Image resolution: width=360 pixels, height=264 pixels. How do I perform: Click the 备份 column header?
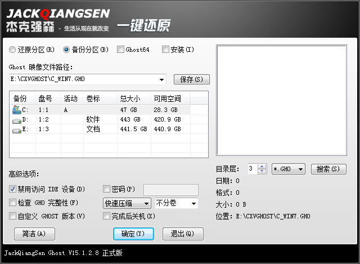coord(22,99)
